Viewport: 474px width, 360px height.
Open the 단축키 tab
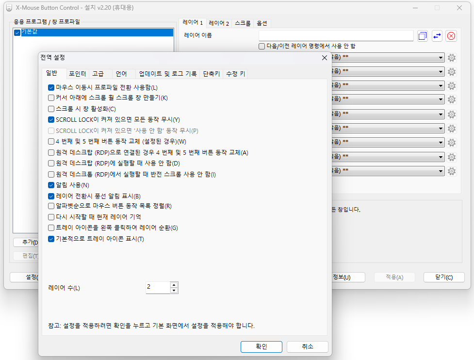tap(212, 74)
